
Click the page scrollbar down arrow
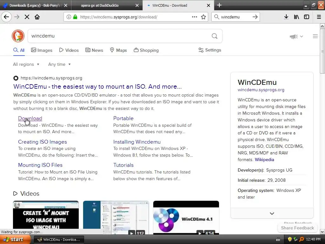[322, 232]
